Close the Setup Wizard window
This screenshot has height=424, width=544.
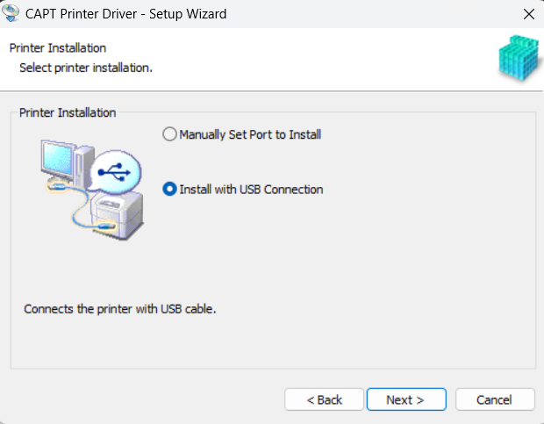click(x=527, y=14)
